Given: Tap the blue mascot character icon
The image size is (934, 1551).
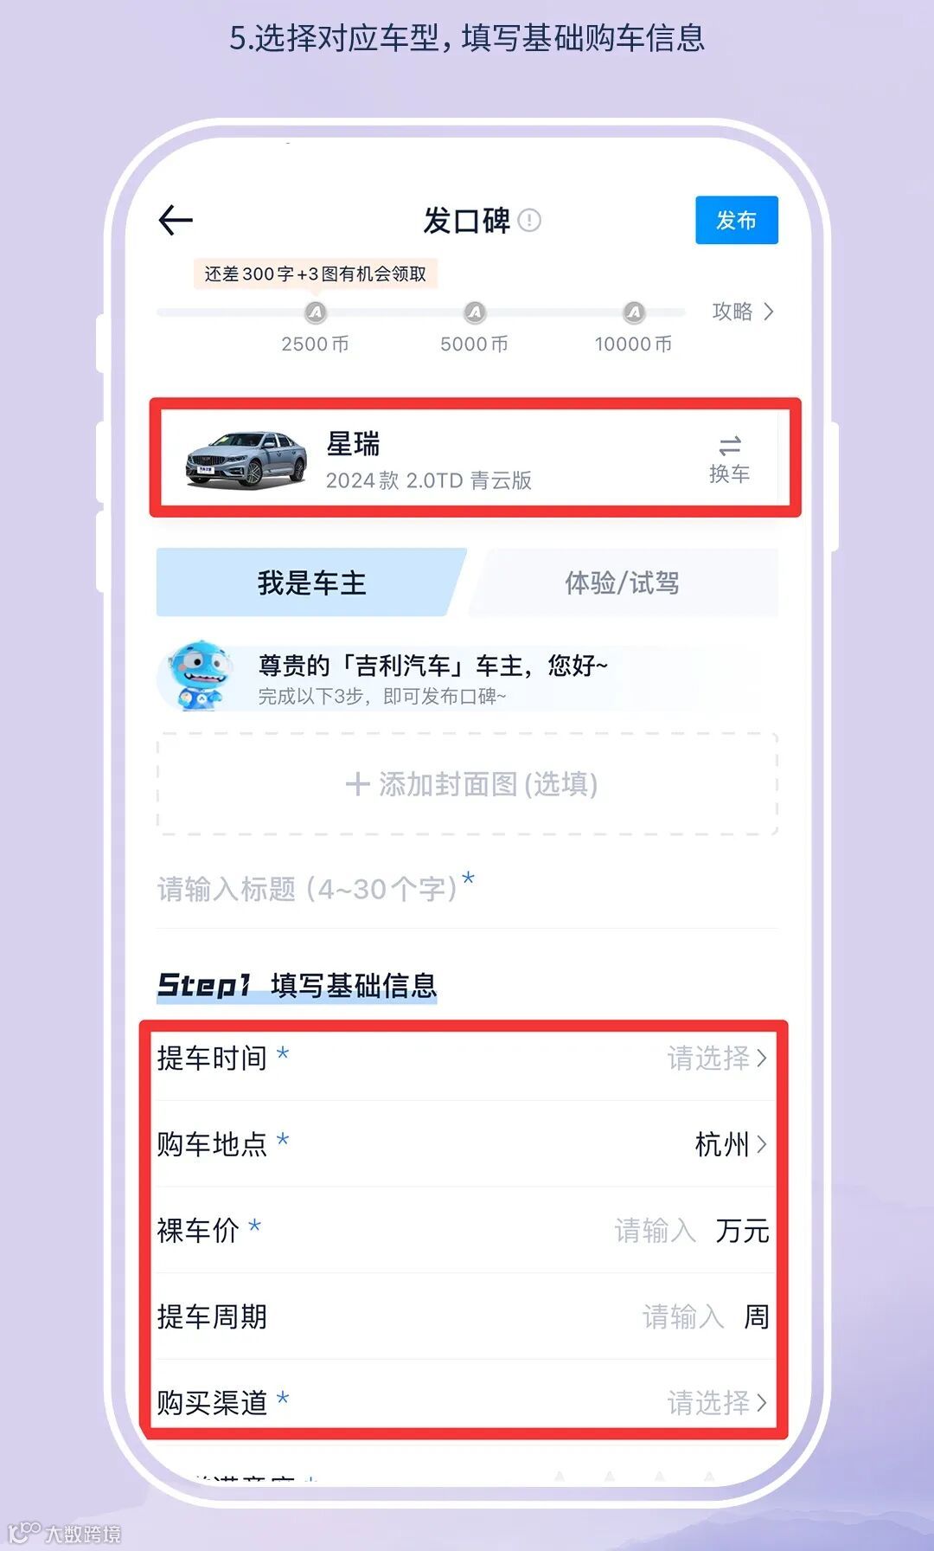Looking at the screenshot, I should click(199, 676).
